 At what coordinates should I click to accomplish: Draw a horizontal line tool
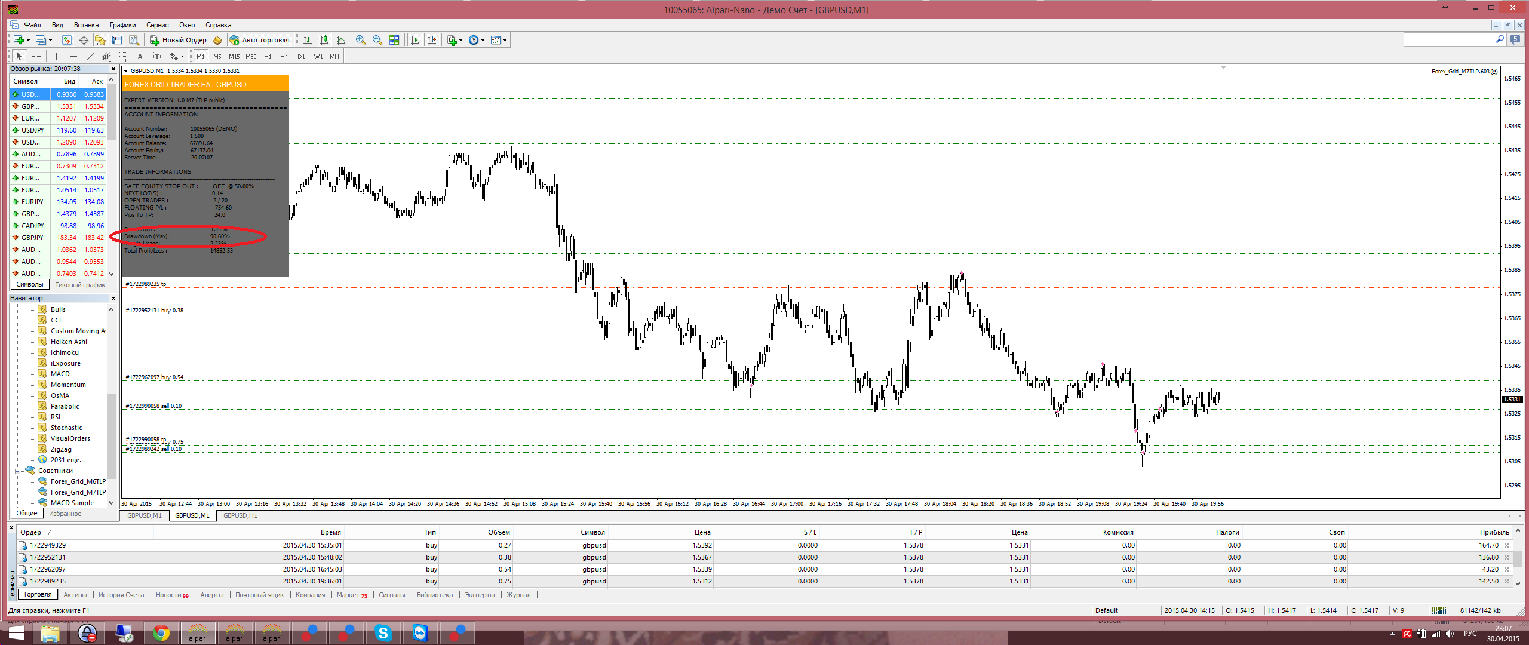pos(73,56)
